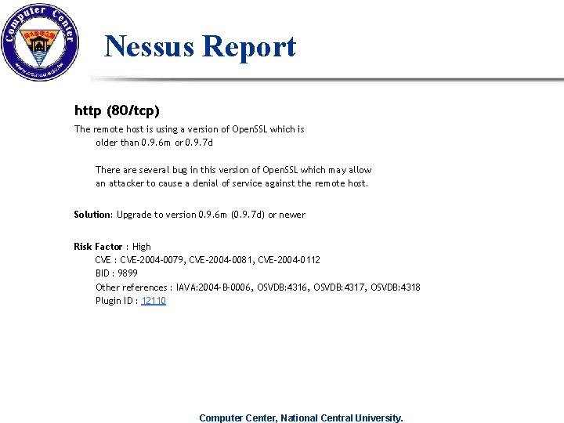564x423 pixels.
Task: Click OSVDB:4316 reference
Action: tap(282, 287)
